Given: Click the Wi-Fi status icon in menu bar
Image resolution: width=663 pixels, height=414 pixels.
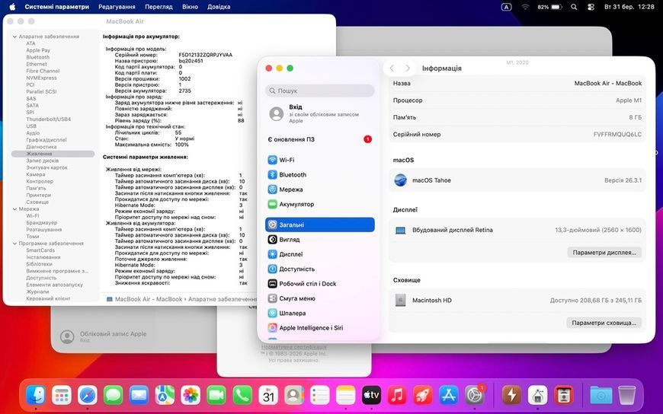Looking at the screenshot, I should [525, 7].
